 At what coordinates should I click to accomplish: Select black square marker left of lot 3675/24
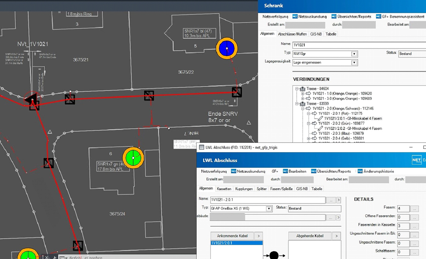[49, 163]
